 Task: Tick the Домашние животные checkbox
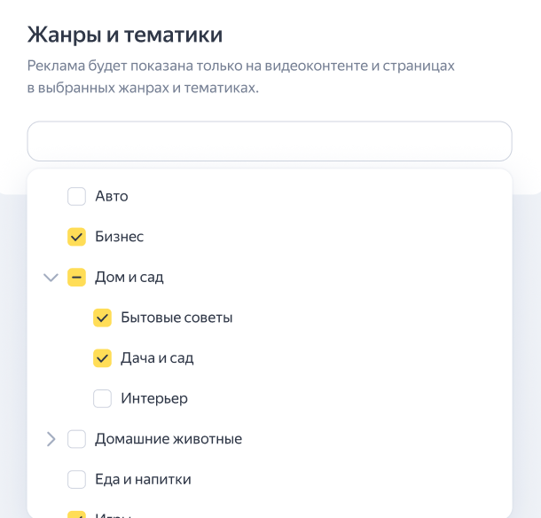pyautogui.click(x=77, y=439)
